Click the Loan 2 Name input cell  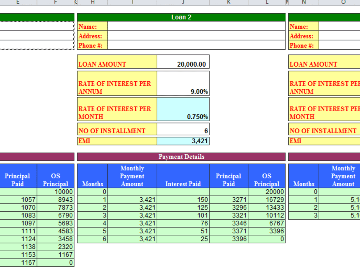point(197,26)
